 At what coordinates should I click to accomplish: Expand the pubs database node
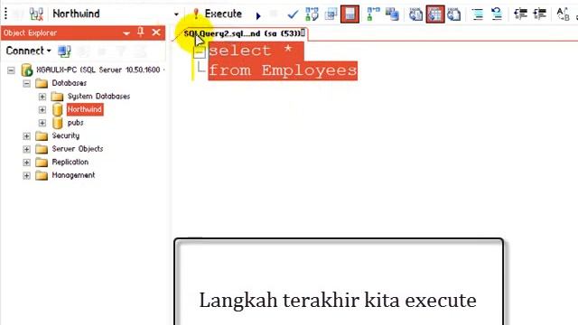click(42, 123)
